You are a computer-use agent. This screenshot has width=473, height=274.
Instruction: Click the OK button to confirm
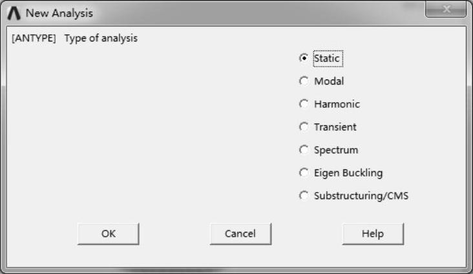click(x=108, y=234)
